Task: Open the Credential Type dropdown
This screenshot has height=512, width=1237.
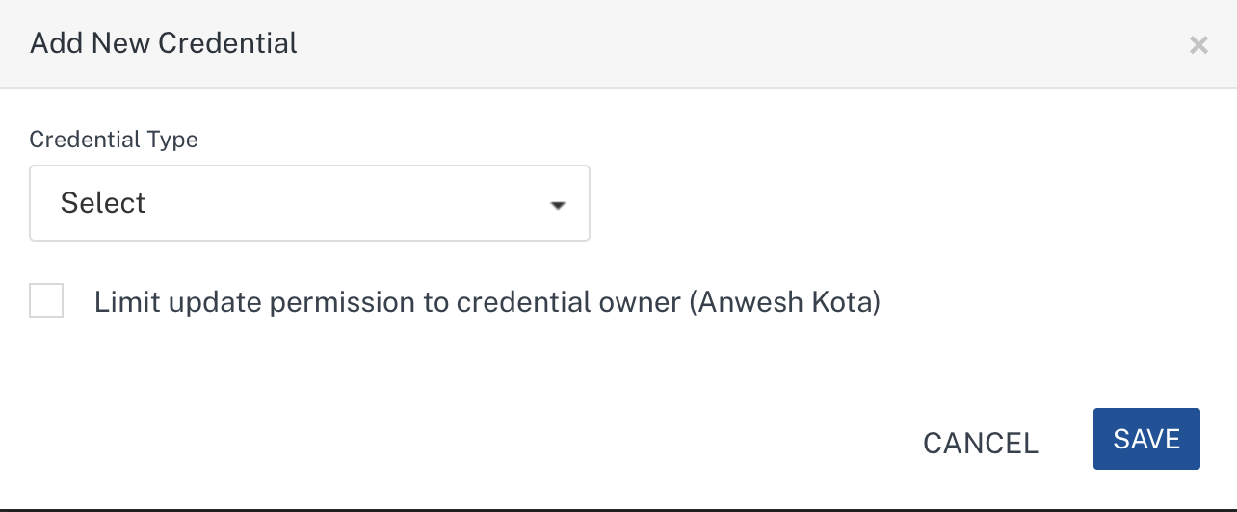Action: [309, 203]
